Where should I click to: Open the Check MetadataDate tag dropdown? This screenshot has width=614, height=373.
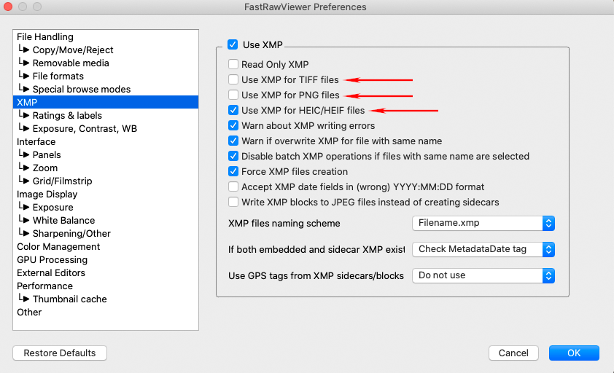483,249
